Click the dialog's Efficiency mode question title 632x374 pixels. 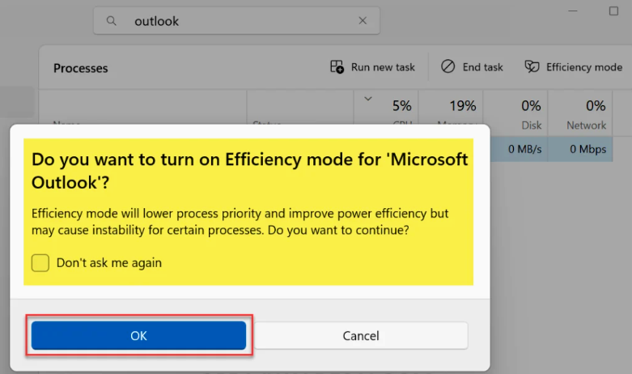click(x=249, y=170)
